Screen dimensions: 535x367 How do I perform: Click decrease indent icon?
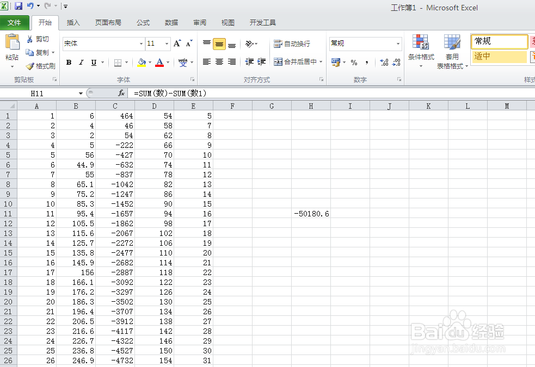[249, 61]
